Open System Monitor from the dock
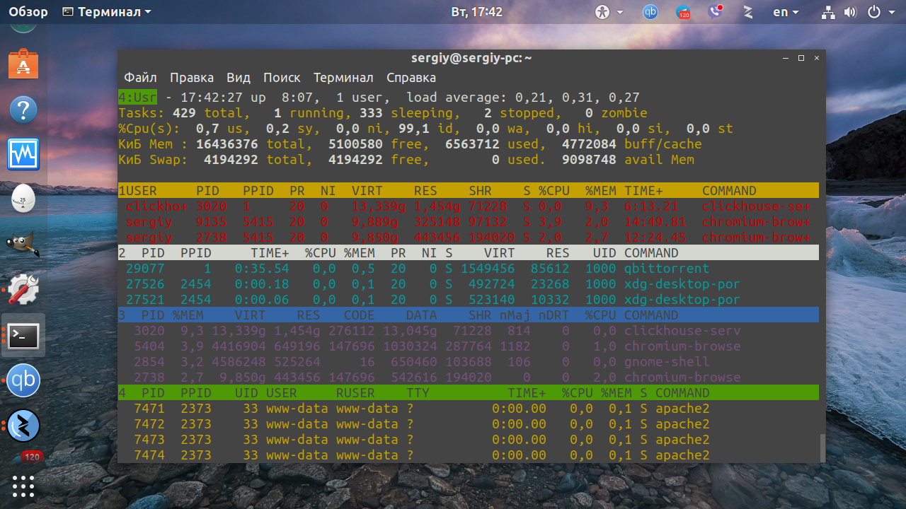The width and height of the screenshot is (906, 509). [23, 154]
